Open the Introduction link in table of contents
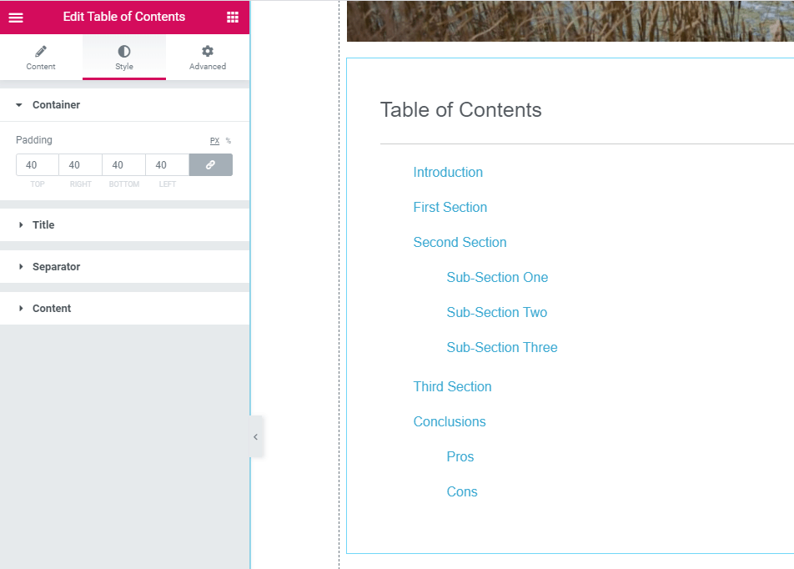 pyautogui.click(x=448, y=173)
